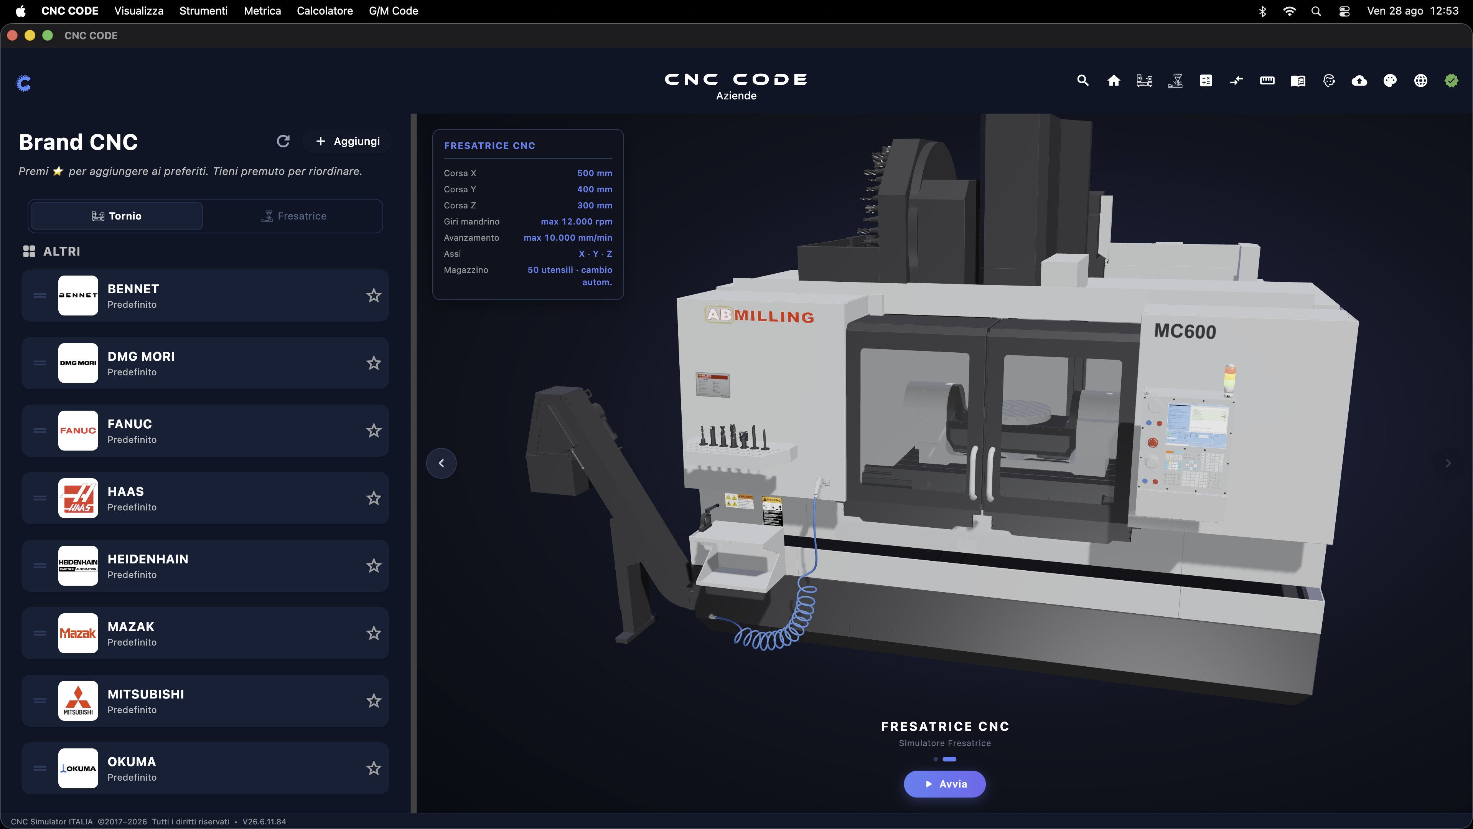Click the Bluetooth status icon
The height and width of the screenshot is (829, 1473).
1262,11
